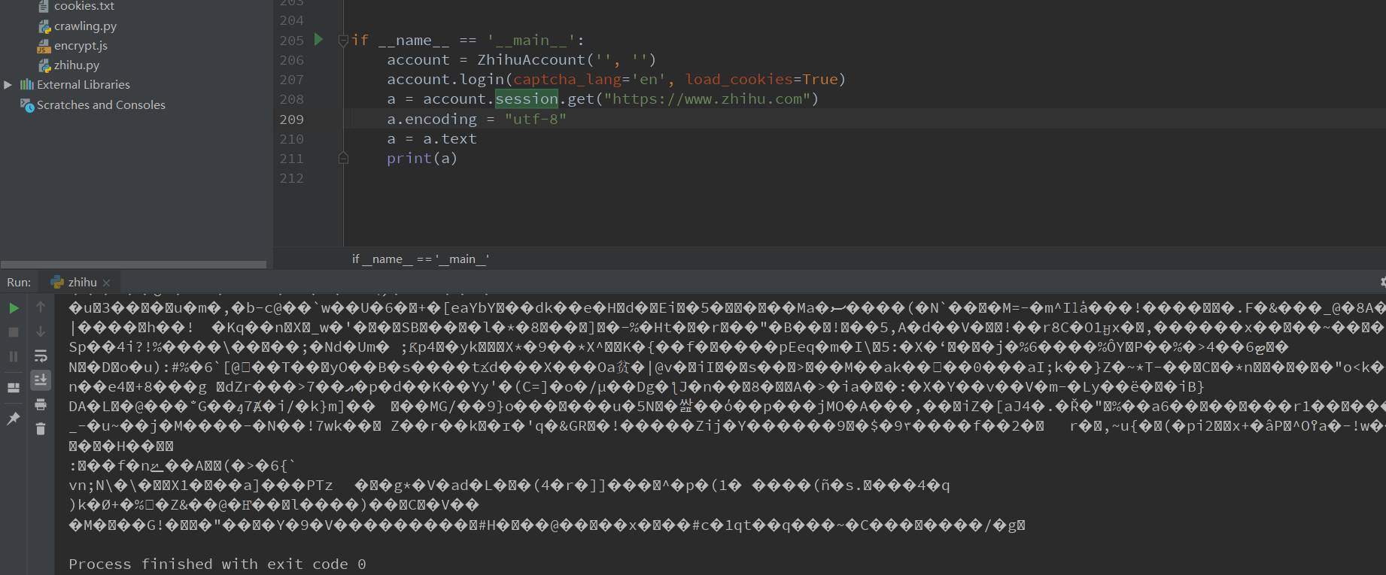Screen dimensions: 1386x575
Task: Click the down-arrow stack trace icon
Action: tap(41, 331)
